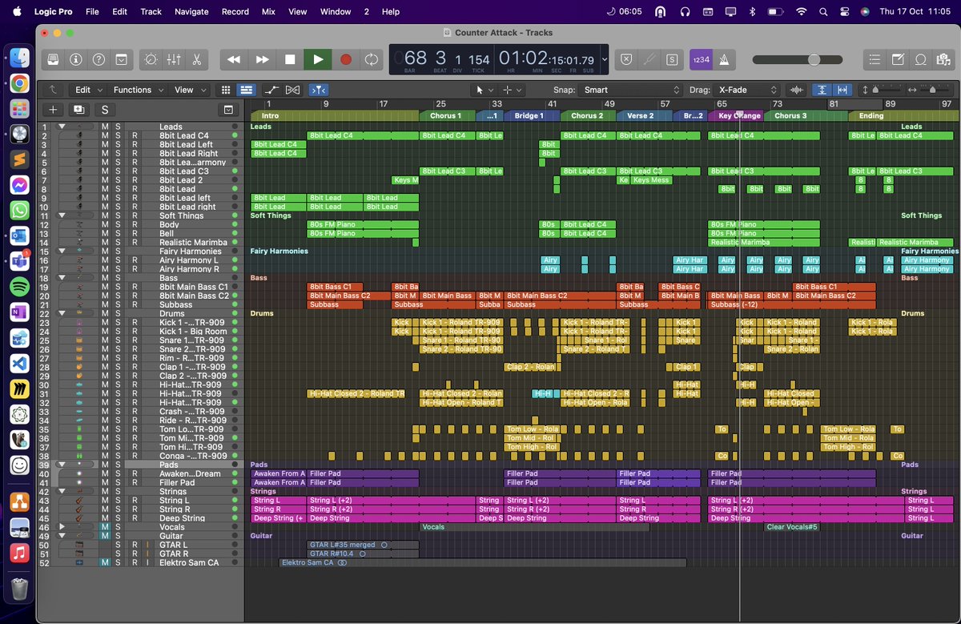
Task: Show the Inspector panel
Action: click(x=76, y=59)
